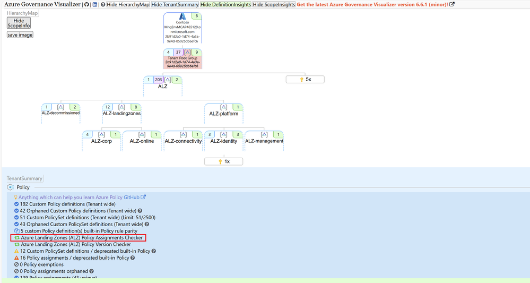Click the 37 count on Tenant Root Group

pyautogui.click(x=178, y=53)
